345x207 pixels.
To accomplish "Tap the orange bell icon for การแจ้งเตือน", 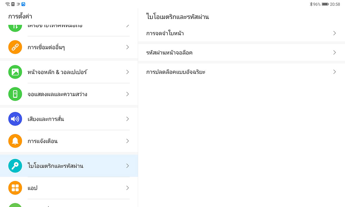I will click(x=15, y=141).
